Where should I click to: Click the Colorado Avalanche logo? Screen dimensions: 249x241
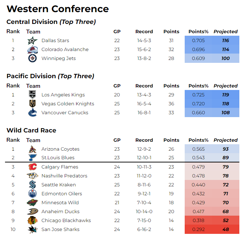33,50
